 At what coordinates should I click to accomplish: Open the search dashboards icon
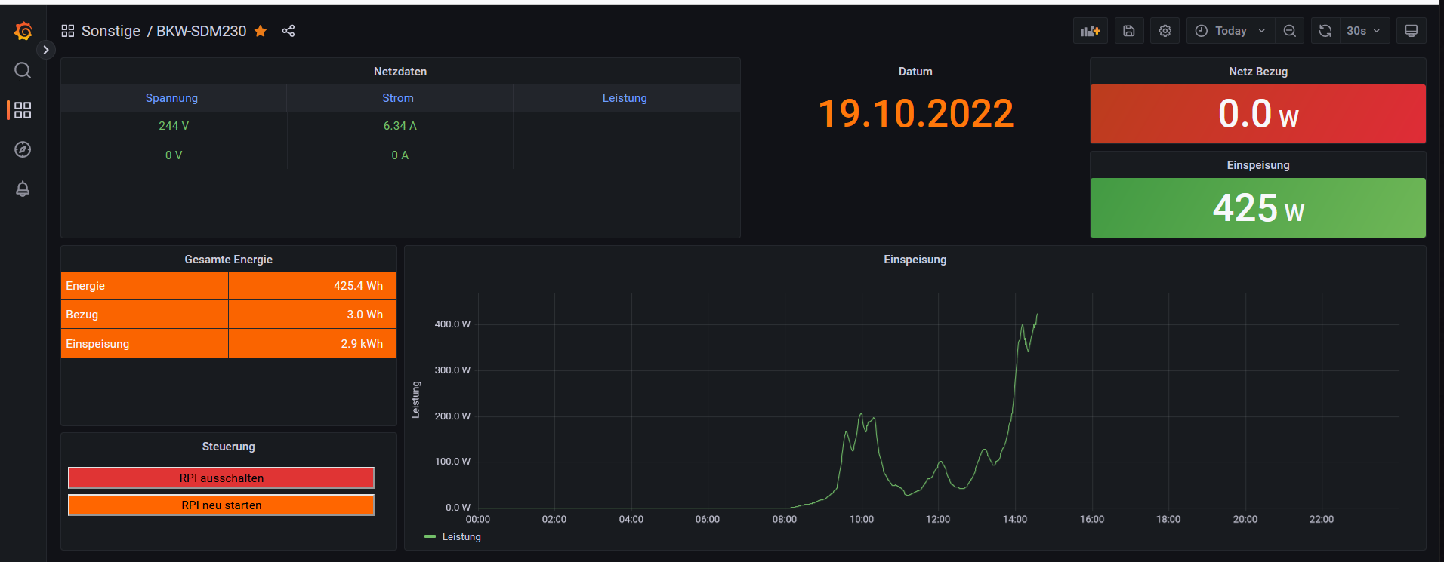[23, 70]
